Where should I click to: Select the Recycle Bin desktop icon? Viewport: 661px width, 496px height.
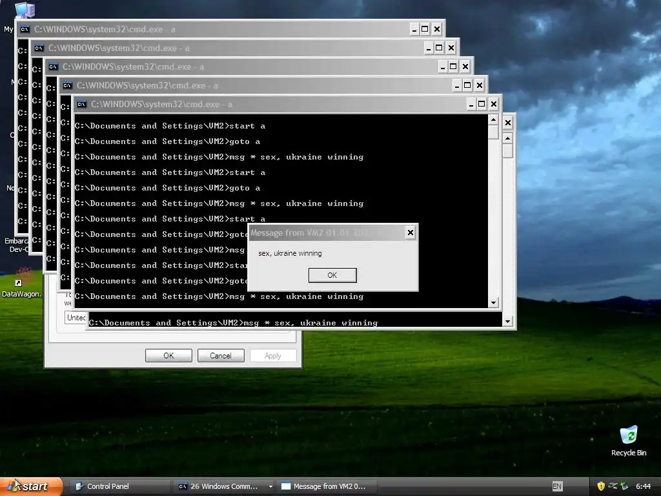629,440
